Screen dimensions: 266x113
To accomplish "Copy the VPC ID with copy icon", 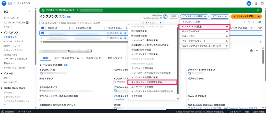I will [x=115, y=108].
